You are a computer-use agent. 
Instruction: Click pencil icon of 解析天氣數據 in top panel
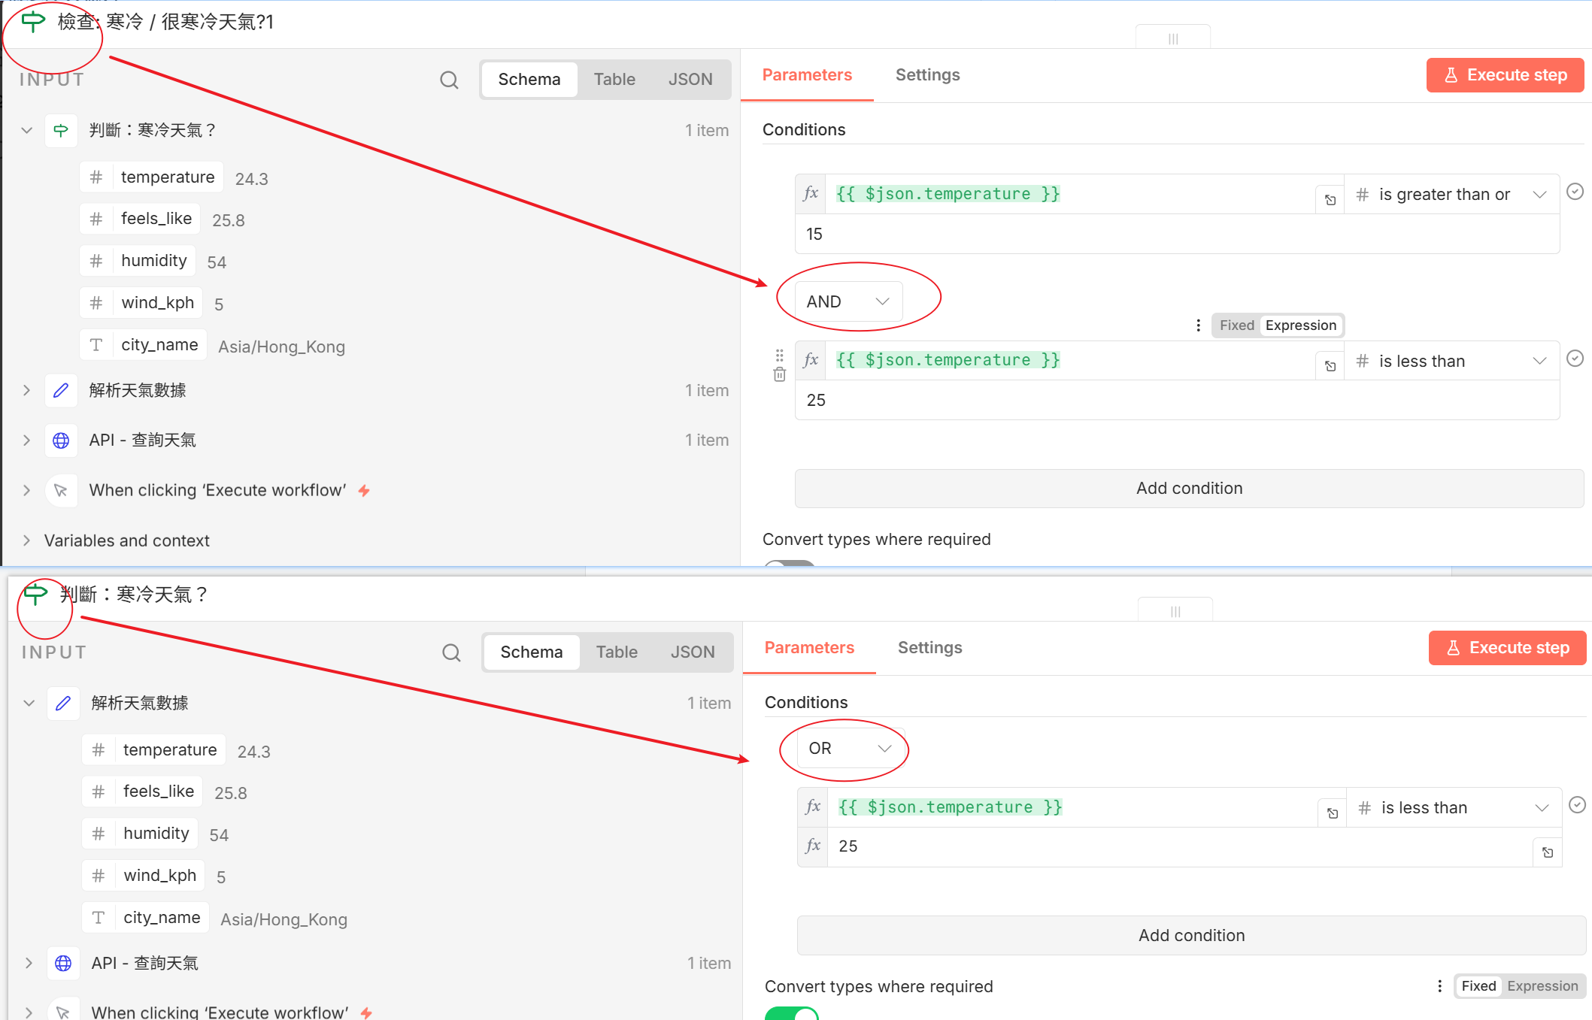(x=61, y=390)
